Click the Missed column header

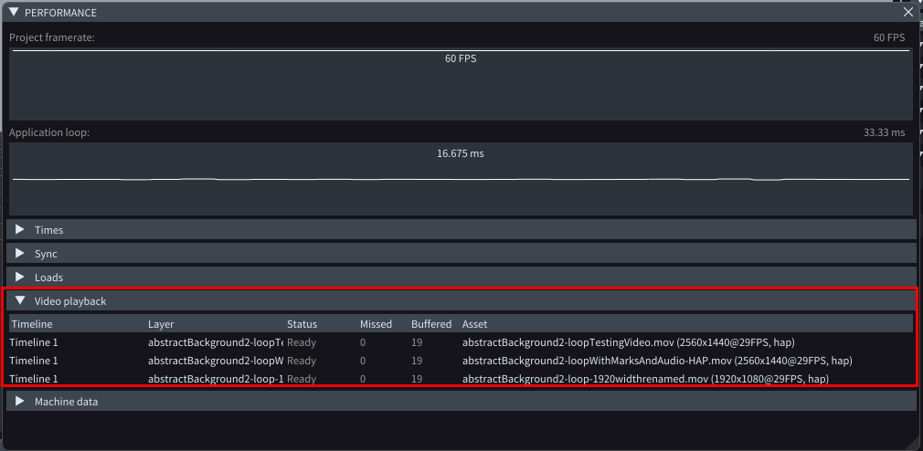tap(376, 324)
